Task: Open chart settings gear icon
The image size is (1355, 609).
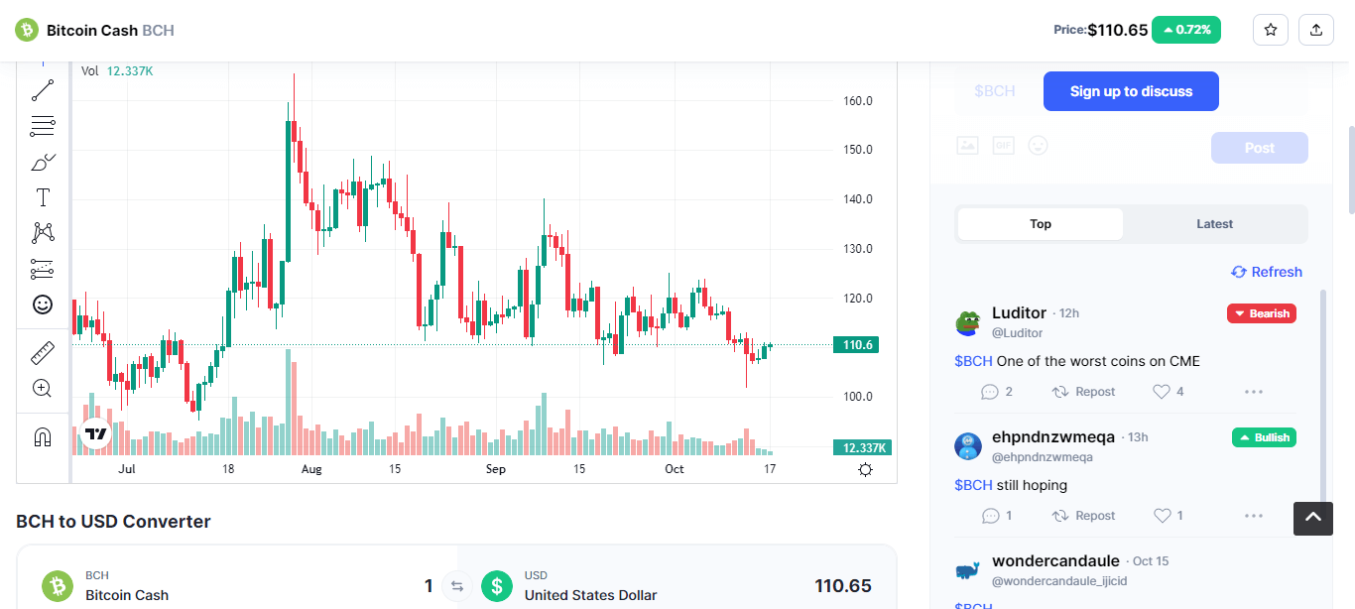Action: (x=865, y=469)
